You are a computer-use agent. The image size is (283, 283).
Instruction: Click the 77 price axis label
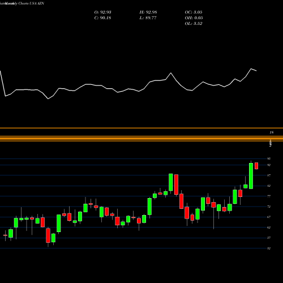[x=269, y=196]
